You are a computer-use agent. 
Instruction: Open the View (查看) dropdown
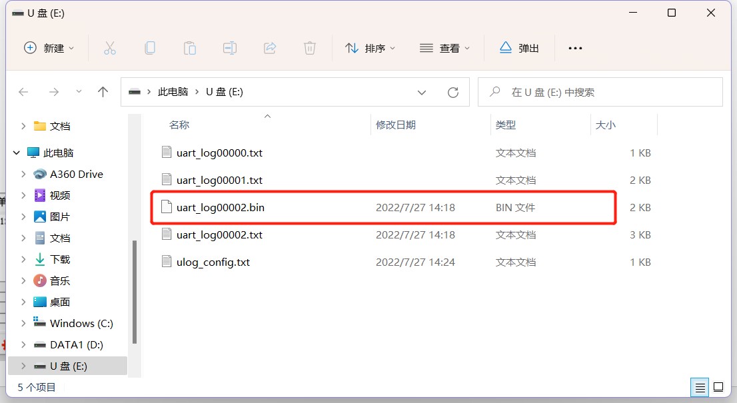click(x=444, y=48)
